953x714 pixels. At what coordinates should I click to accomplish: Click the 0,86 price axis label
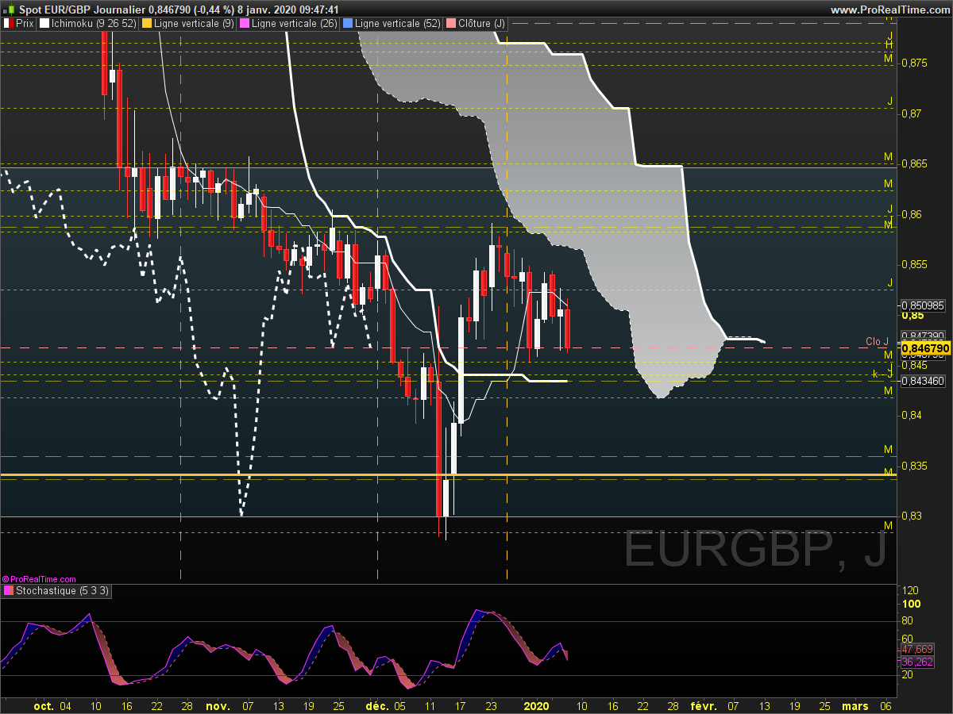pos(911,214)
